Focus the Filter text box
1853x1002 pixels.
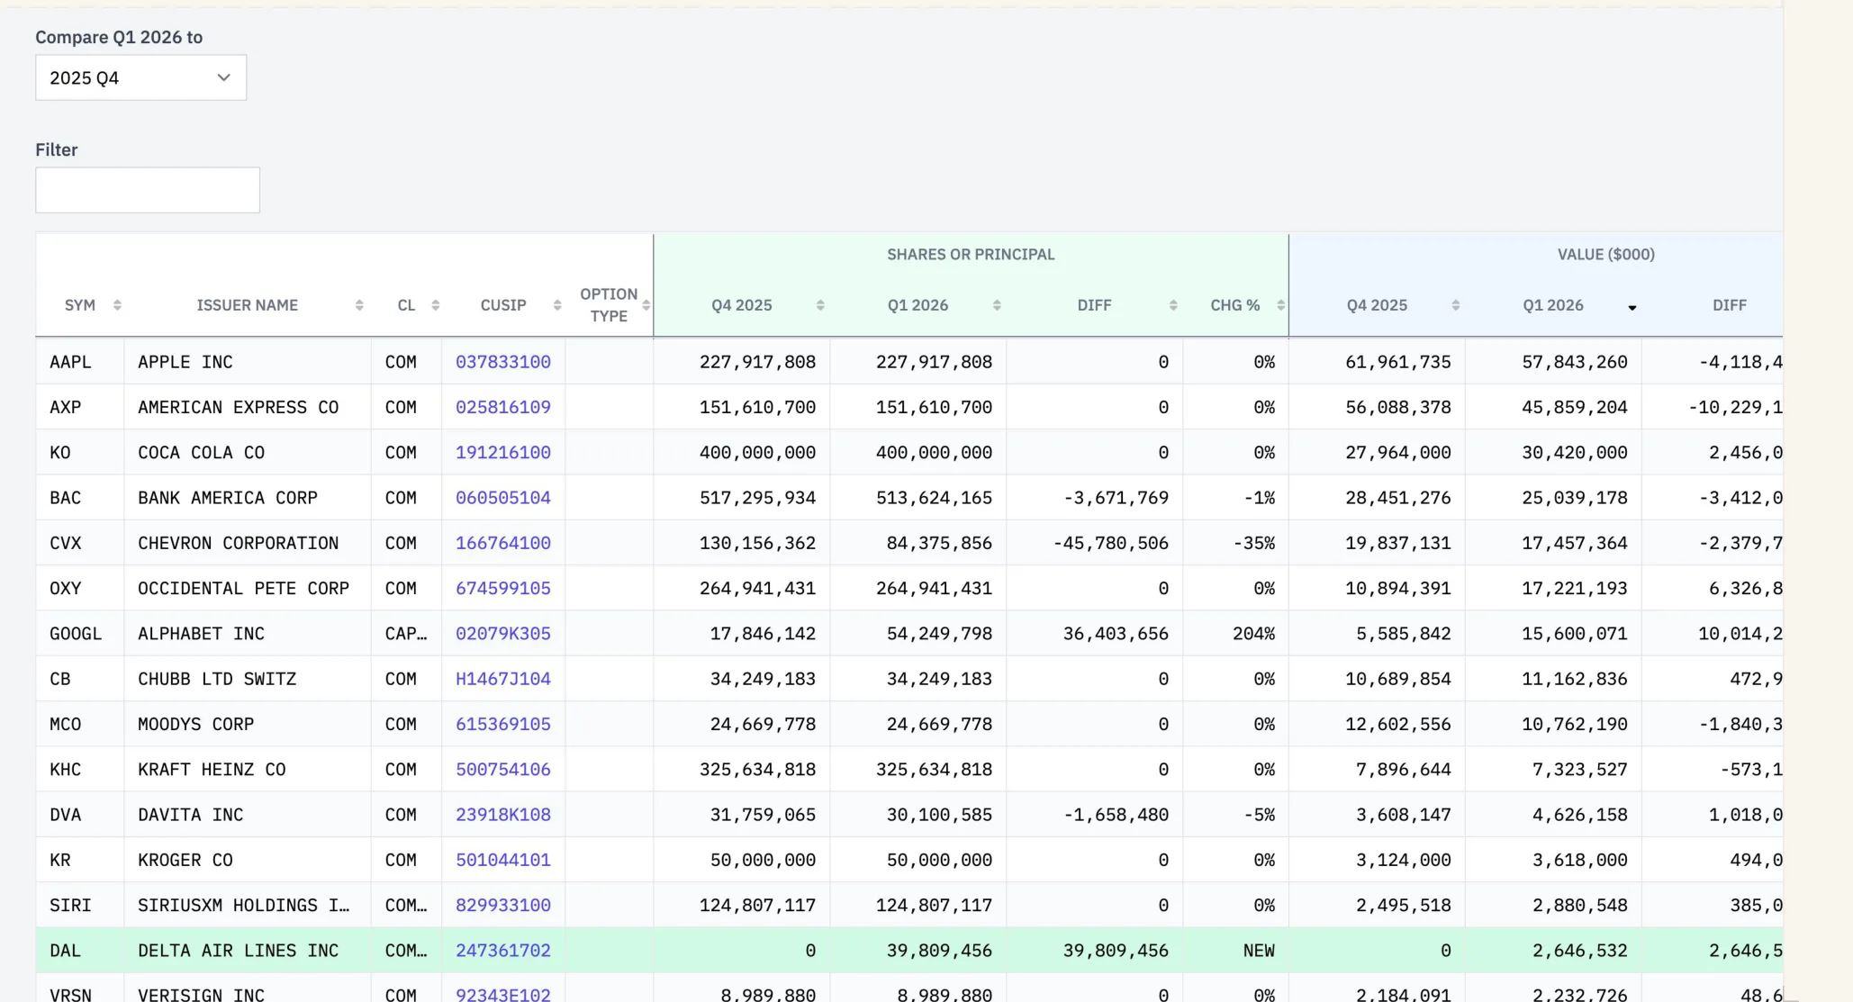148,190
